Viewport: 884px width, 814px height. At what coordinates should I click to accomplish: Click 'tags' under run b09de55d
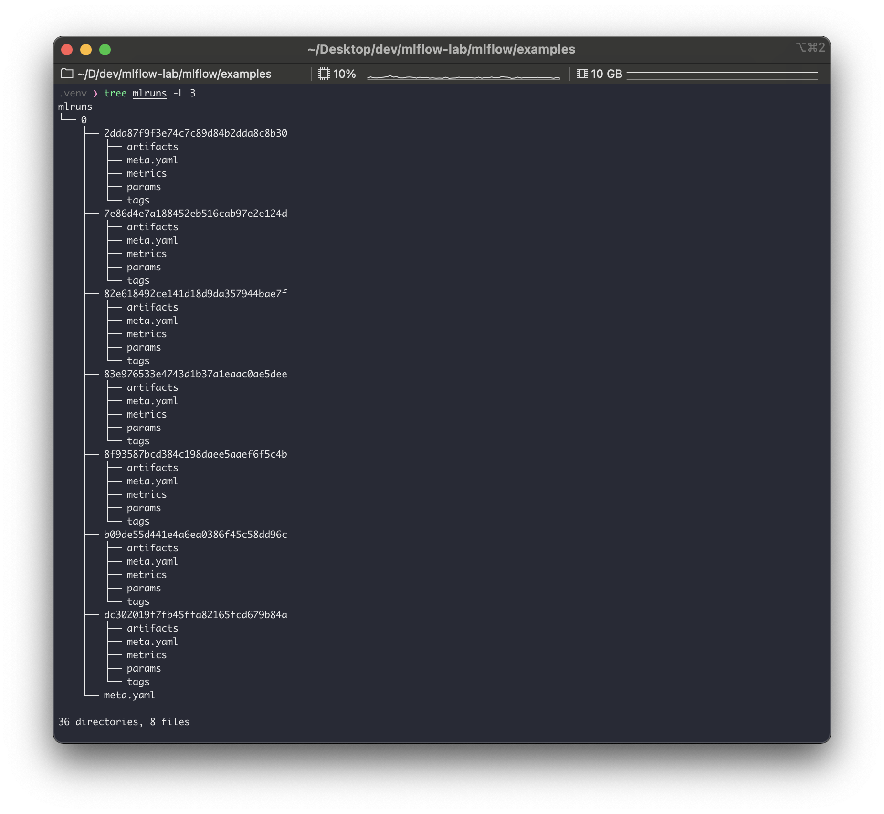click(138, 601)
